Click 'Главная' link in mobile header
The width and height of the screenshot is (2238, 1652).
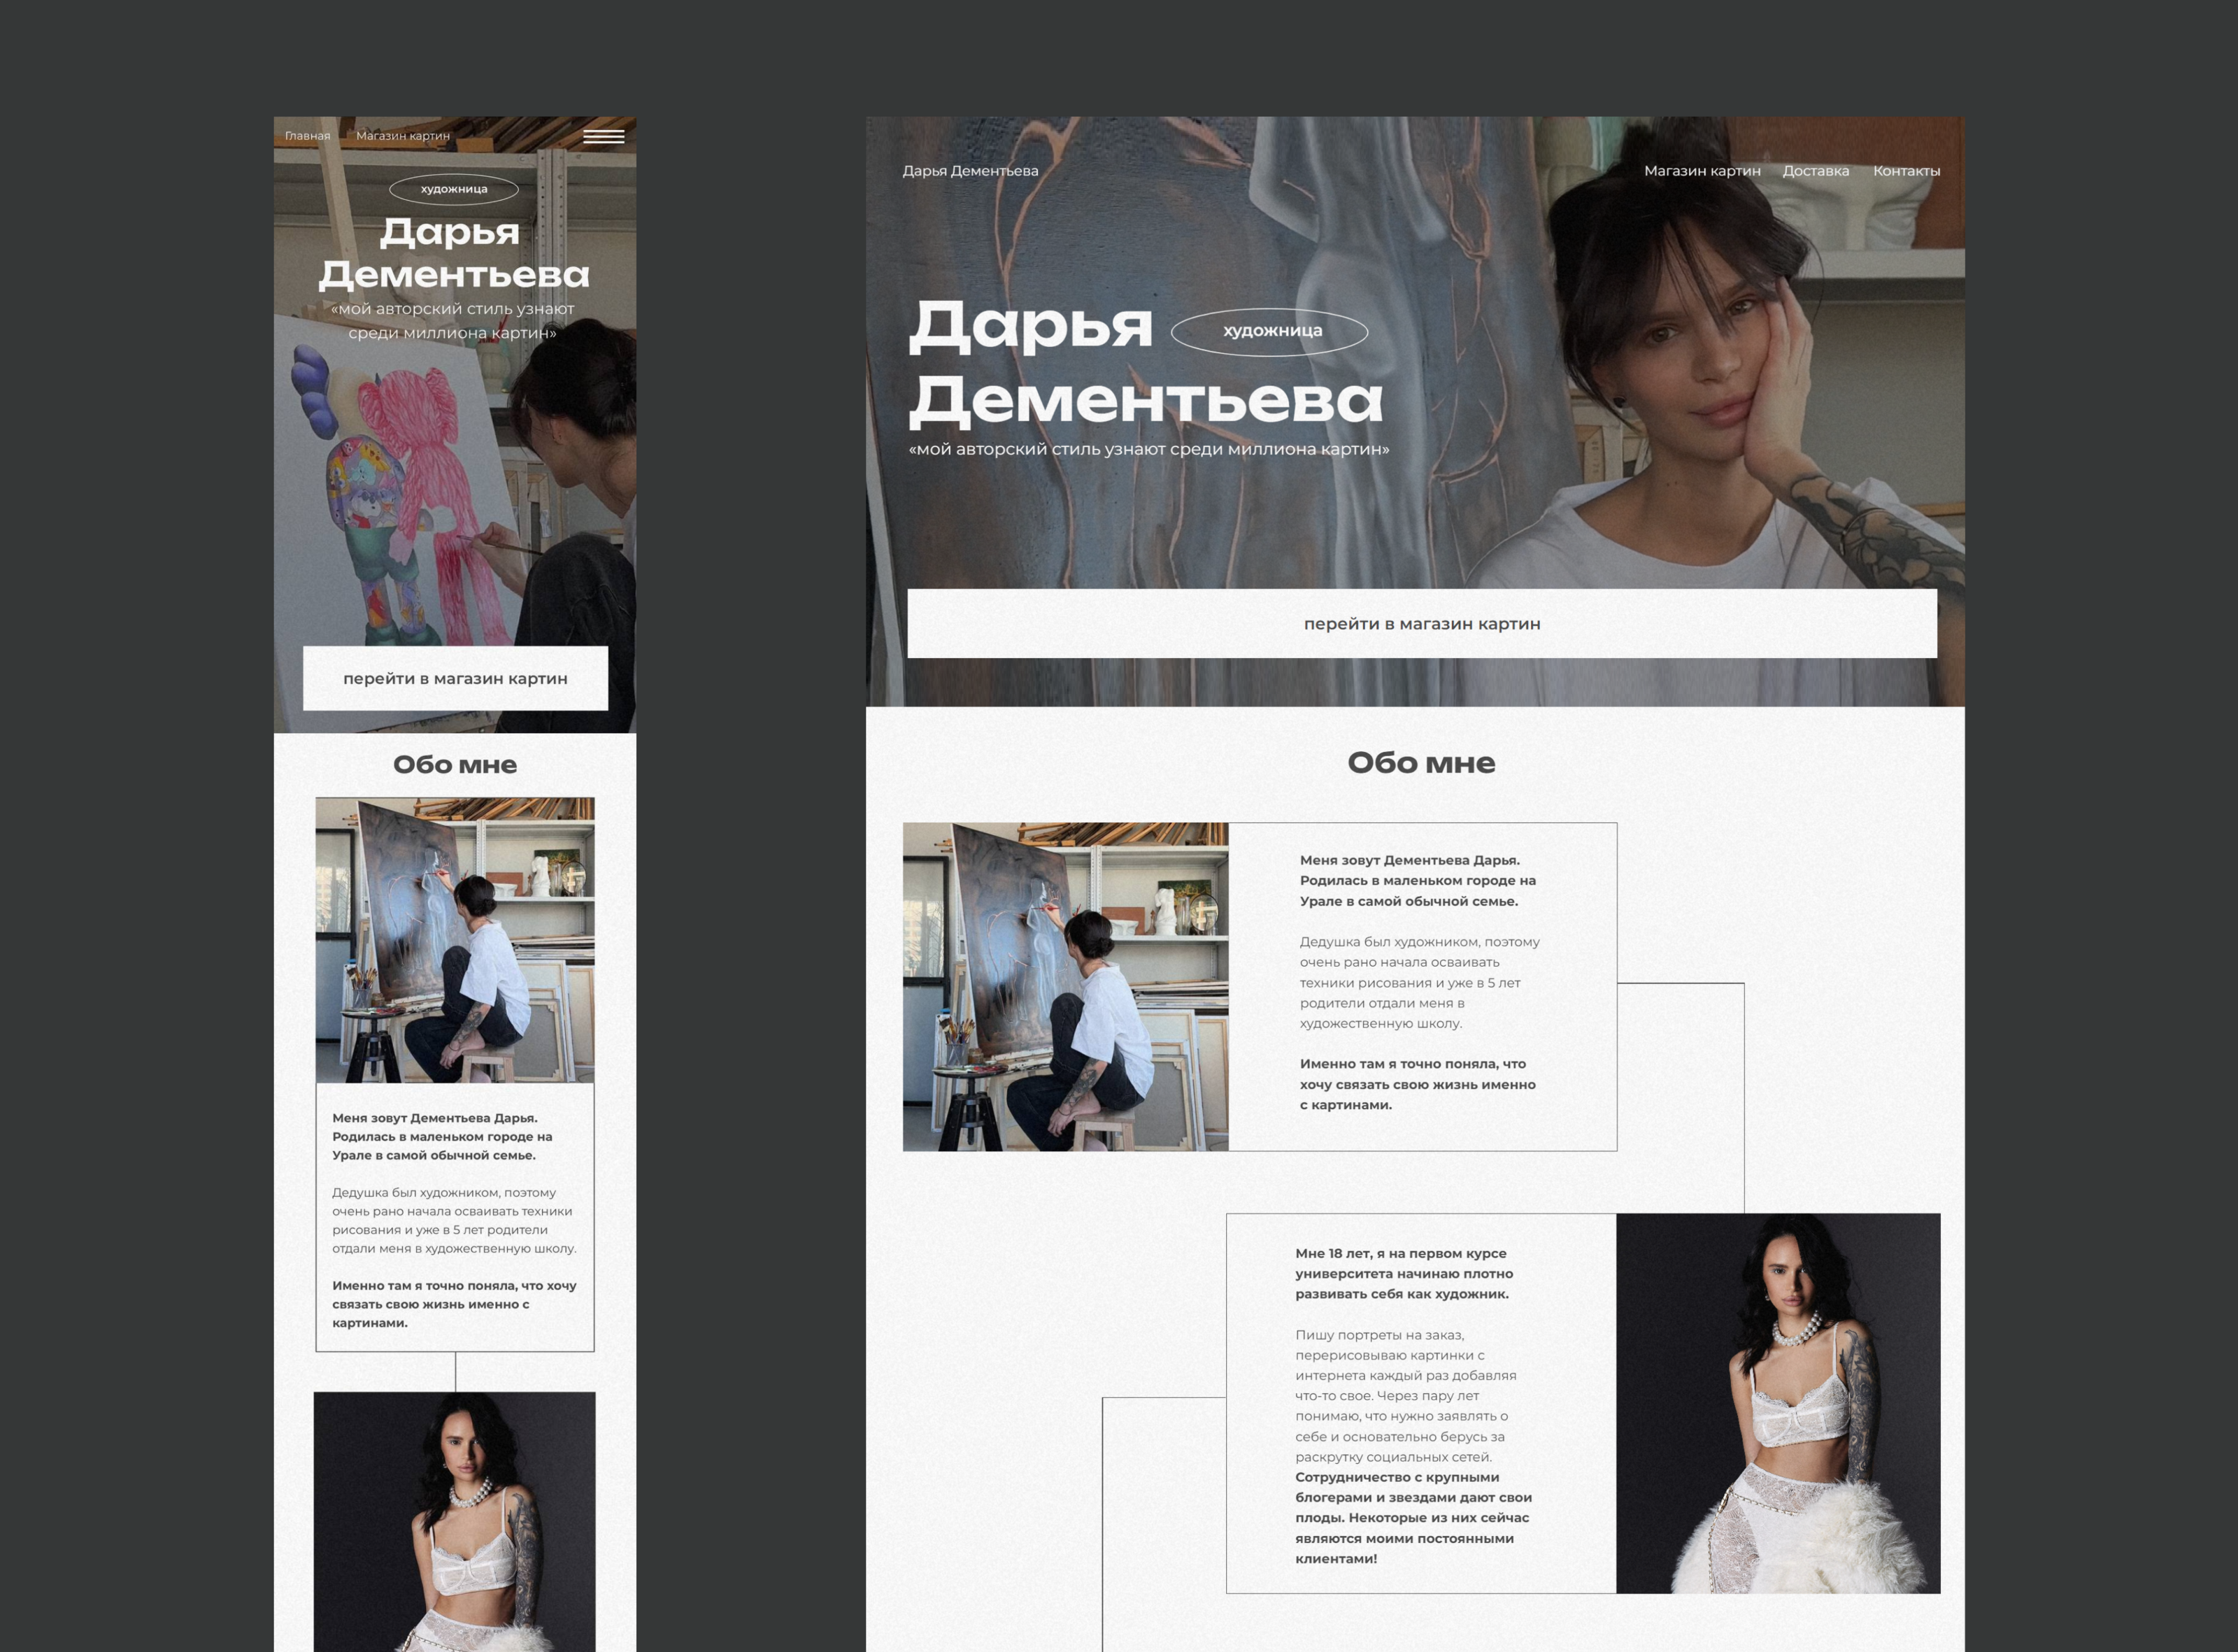click(x=307, y=136)
